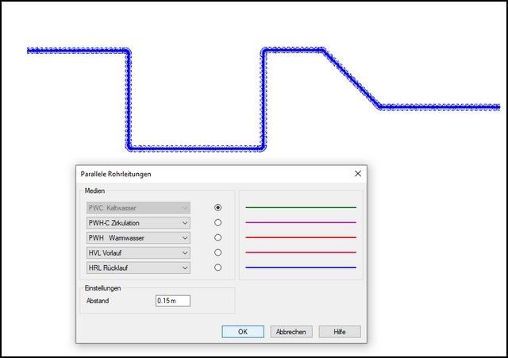Click the blue Rücklauf preview line
The image size is (508, 358).
pos(301,268)
